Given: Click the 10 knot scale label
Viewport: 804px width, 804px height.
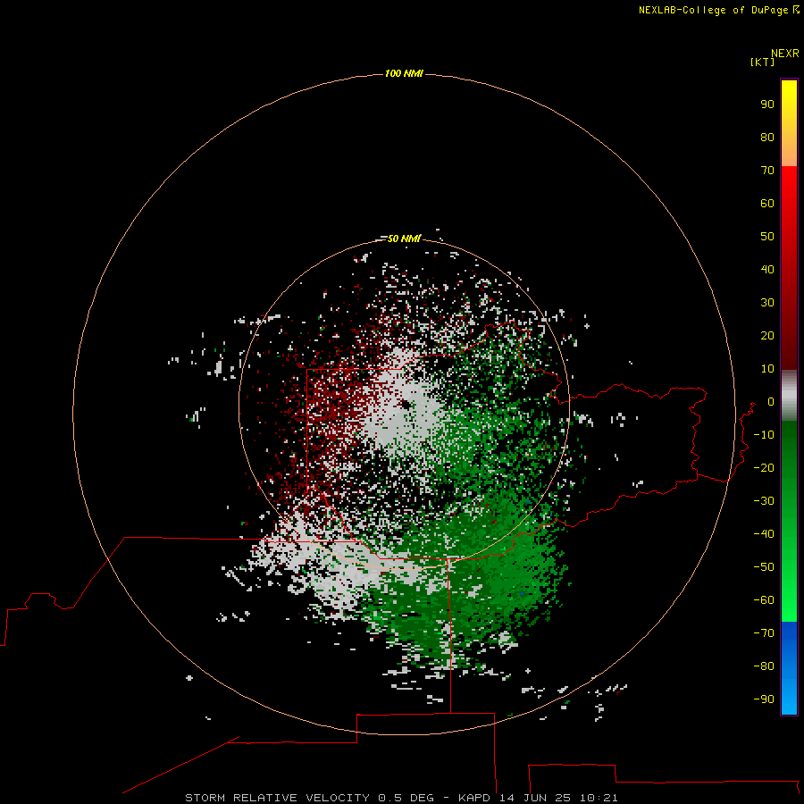Looking at the screenshot, I should pyautogui.click(x=767, y=369).
